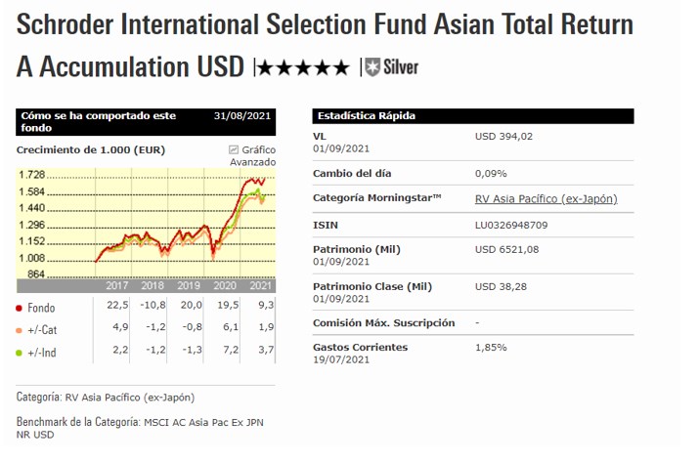Click the VL value USD 394,02
Screen dimensions: 699x462
click(503, 137)
